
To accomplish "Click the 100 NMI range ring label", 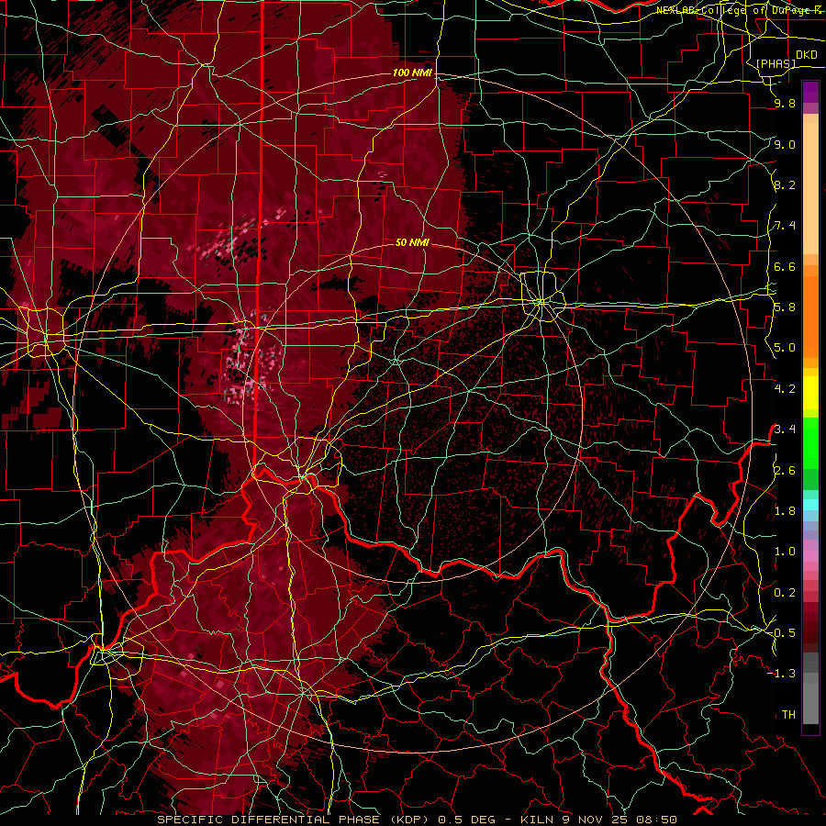I will tap(412, 73).
